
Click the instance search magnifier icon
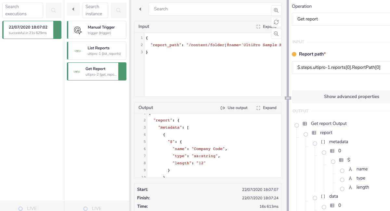coord(119,10)
